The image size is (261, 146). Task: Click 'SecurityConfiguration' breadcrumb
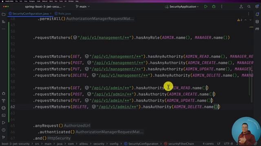(x=141, y=144)
